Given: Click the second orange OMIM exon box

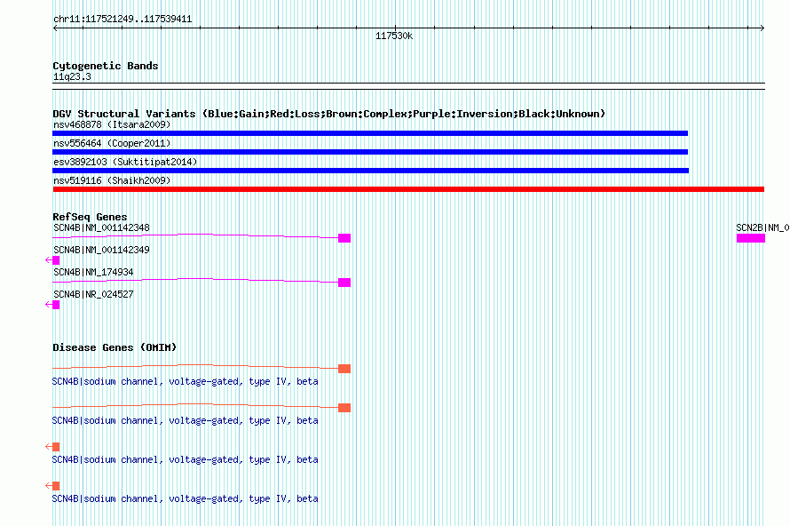Looking at the screenshot, I should (344, 408).
